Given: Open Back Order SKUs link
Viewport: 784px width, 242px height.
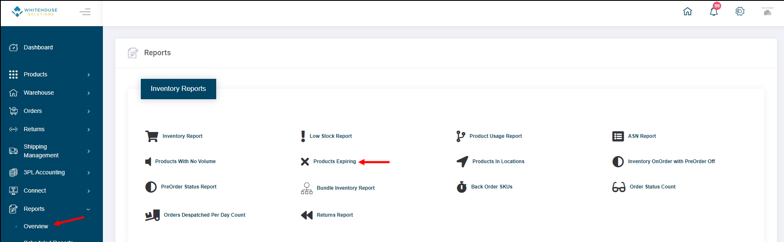Looking at the screenshot, I should coord(492,187).
